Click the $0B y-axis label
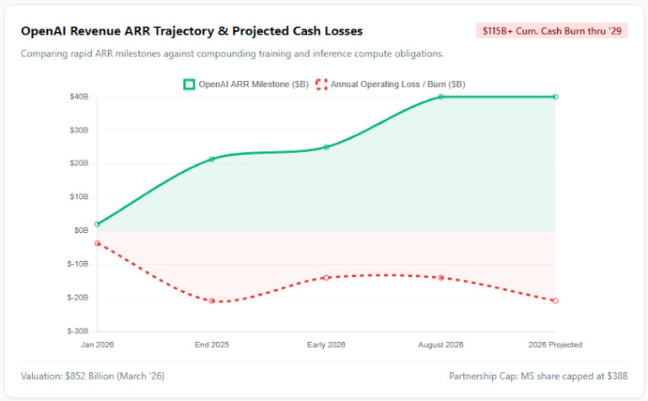648x401 pixels. point(81,230)
